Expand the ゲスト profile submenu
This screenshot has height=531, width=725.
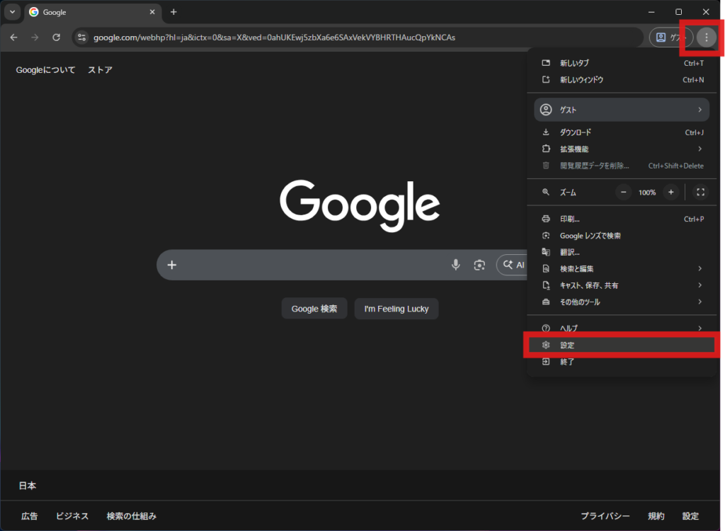(x=621, y=110)
